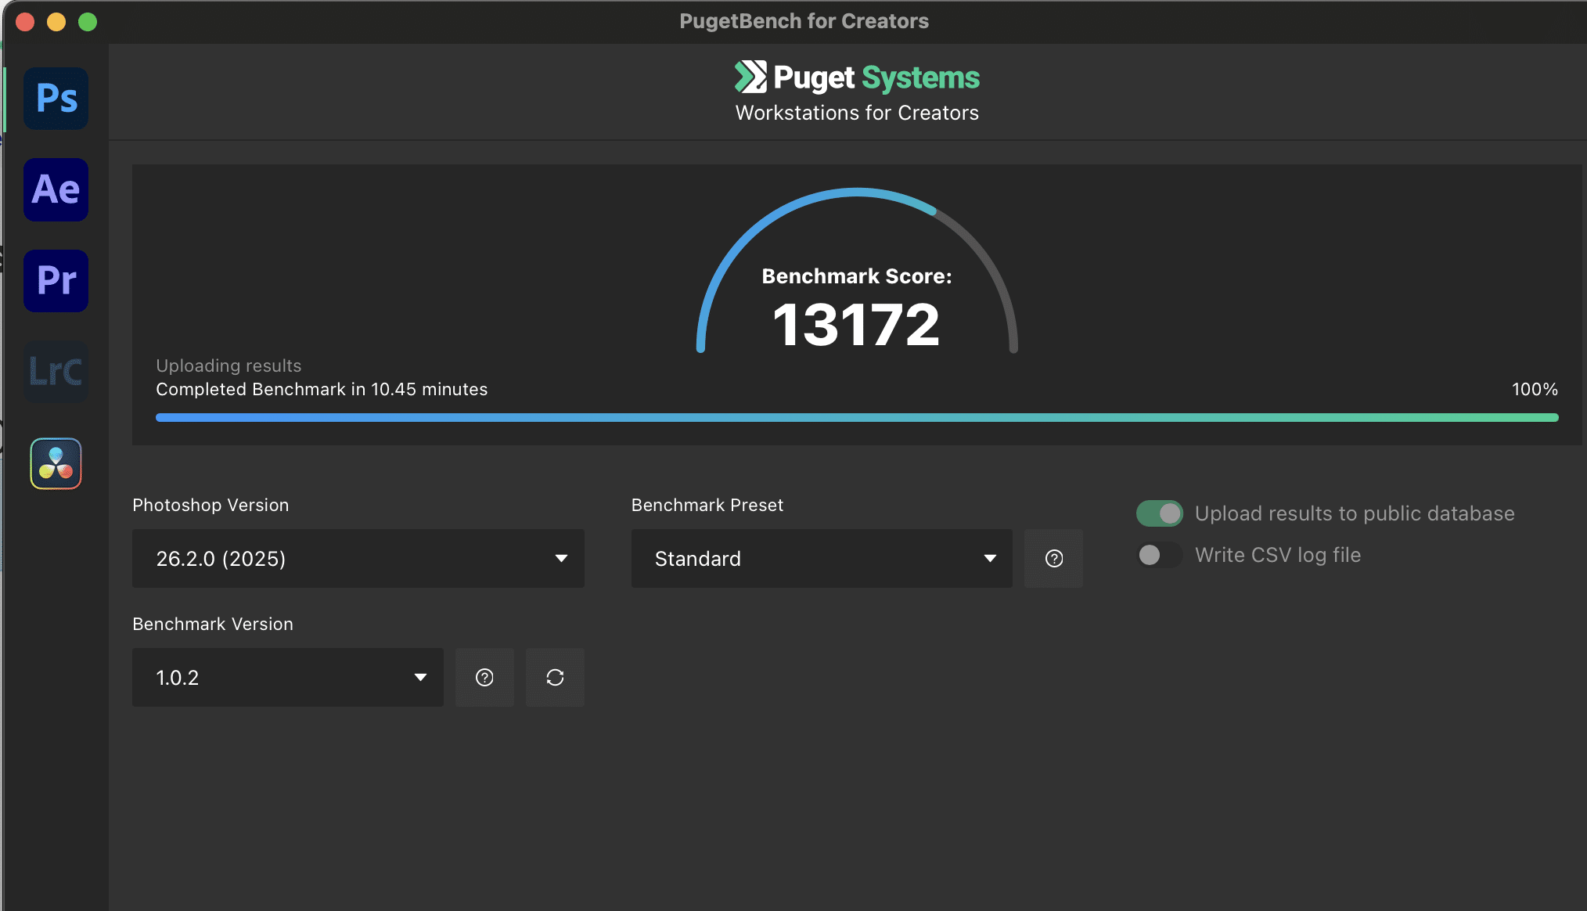This screenshot has height=911, width=1587.
Task: Select the After Effects benchmark icon
Action: (x=56, y=189)
